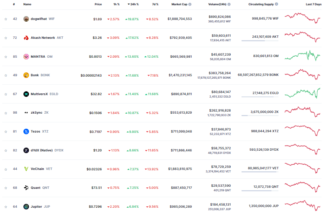Sort by 24h % column

coord(133,4)
